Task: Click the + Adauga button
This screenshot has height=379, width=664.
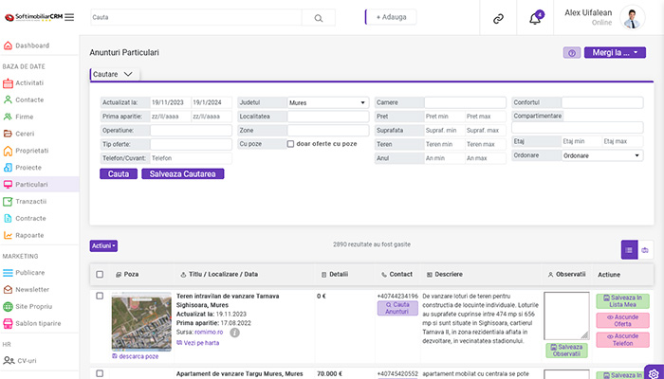Action: pyautogui.click(x=391, y=17)
